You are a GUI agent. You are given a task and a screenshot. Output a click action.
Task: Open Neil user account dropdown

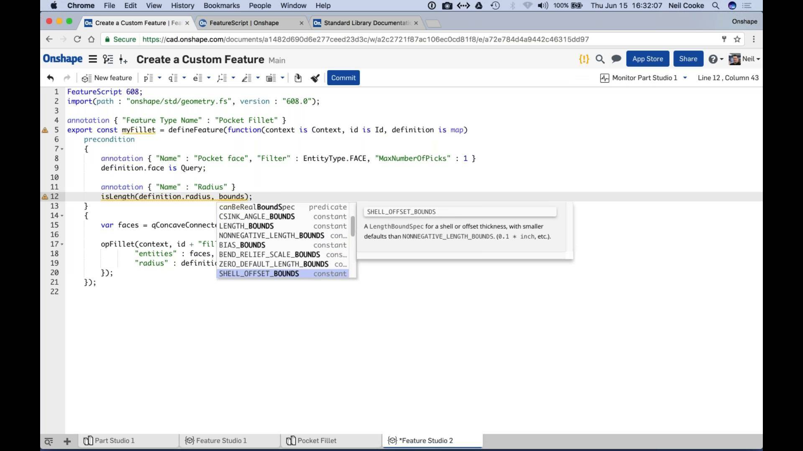tap(744, 59)
